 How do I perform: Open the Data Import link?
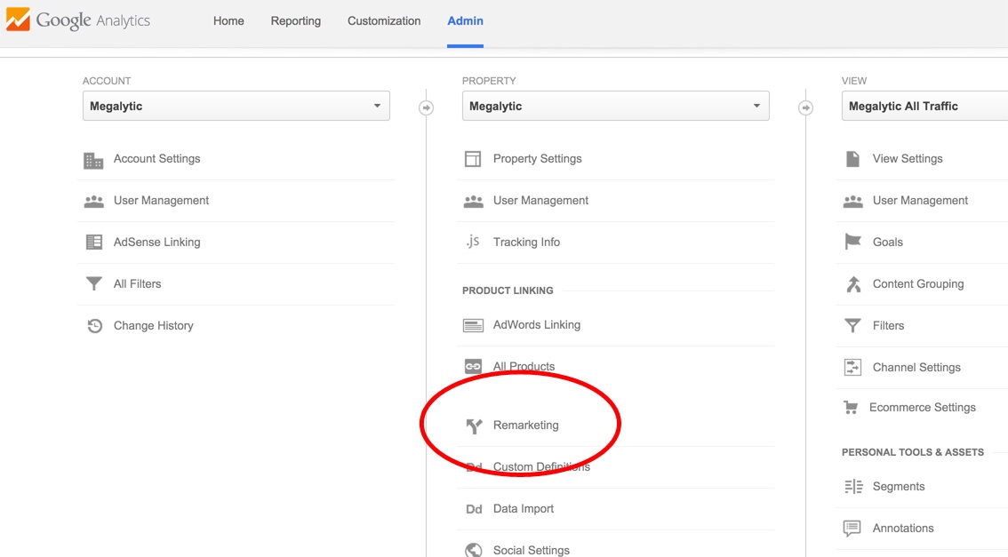coord(523,509)
